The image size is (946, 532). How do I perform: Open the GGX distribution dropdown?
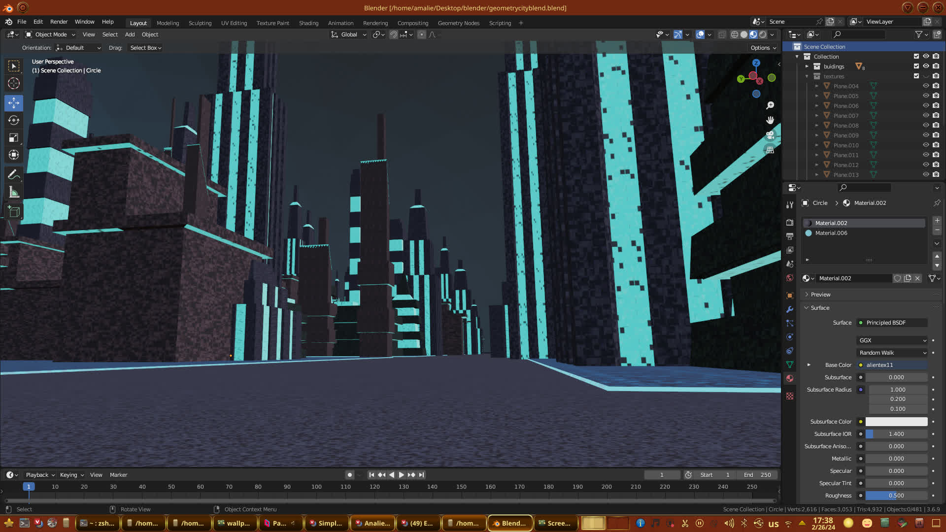(x=892, y=340)
